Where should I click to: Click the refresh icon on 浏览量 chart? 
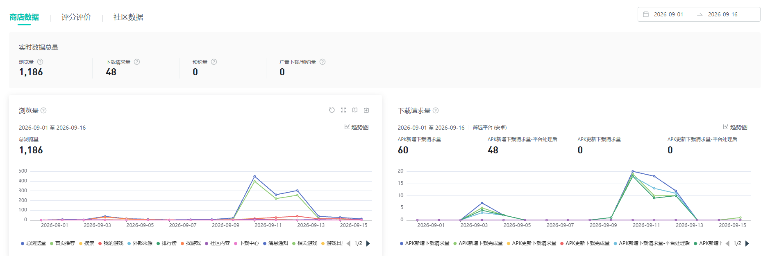pyautogui.click(x=332, y=110)
